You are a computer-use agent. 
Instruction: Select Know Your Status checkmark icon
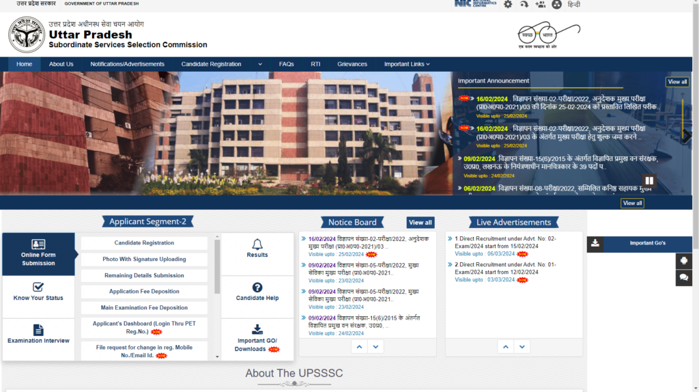(x=38, y=287)
